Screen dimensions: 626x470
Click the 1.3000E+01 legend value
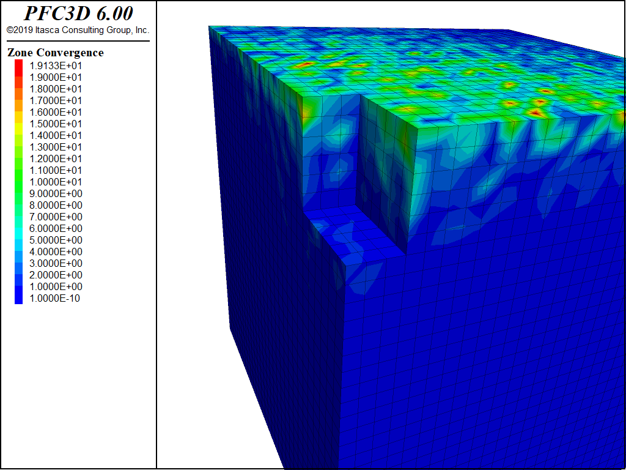click(x=56, y=147)
